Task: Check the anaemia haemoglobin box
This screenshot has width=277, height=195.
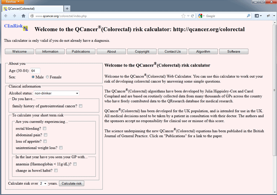Action: pyautogui.click(x=75, y=164)
